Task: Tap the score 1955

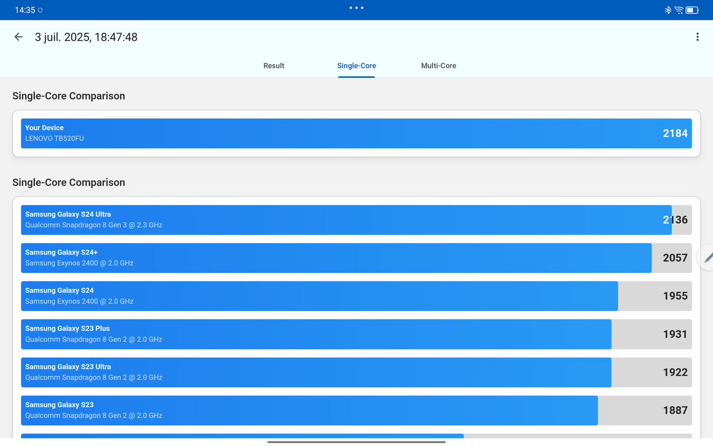Action: pos(675,296)
